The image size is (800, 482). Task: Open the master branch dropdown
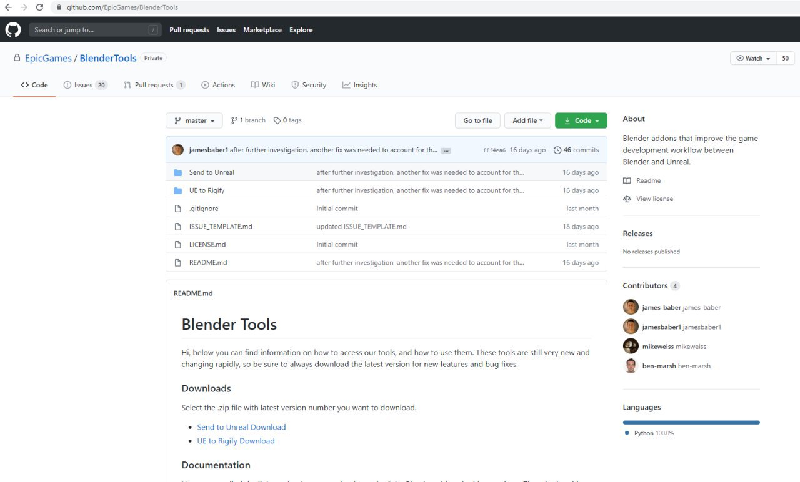tap(194, 120)
